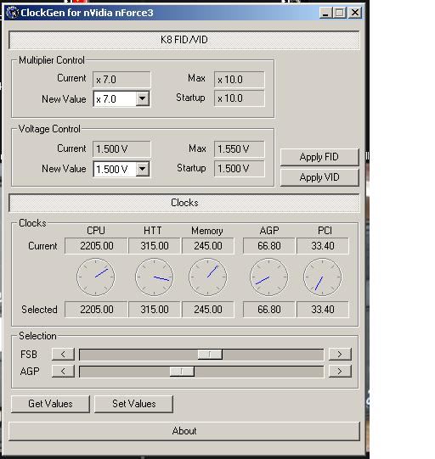Click the Apply FID button

(x=319, y=157)
